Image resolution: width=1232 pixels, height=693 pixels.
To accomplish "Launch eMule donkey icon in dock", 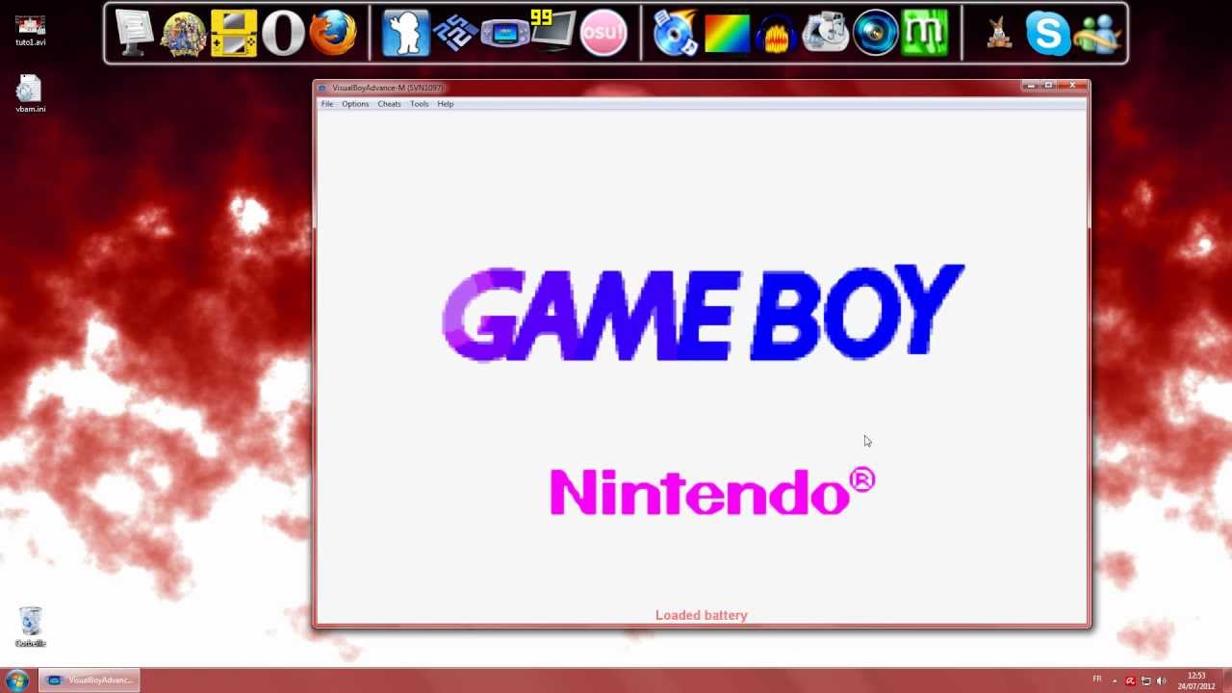I will (999, 35).
